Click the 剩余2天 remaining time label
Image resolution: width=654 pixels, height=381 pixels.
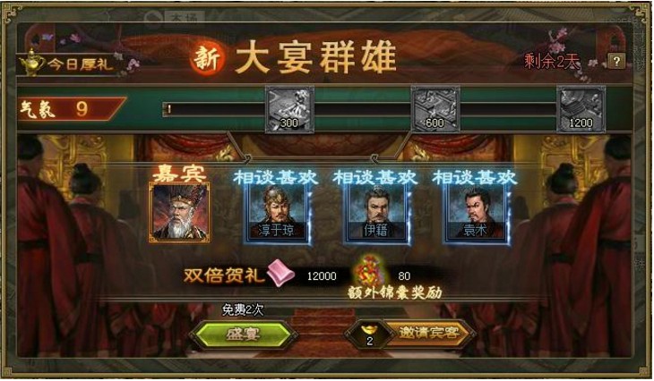(x=552, y=62)
